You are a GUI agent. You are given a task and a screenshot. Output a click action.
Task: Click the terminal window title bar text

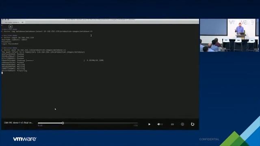[x=100, y=20]
